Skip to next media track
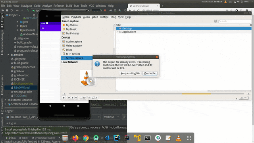This screenshot has width=254, height=143. pyautogui.click(x=76, y=98)
